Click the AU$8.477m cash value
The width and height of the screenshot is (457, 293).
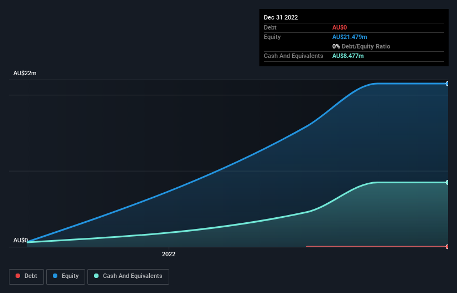(348, 56)
